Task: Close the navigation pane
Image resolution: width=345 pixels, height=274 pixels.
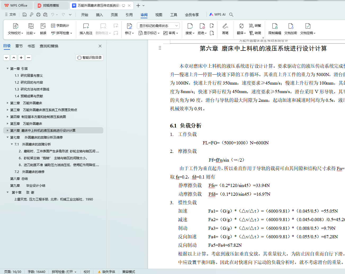Action: tap(100, 46)
